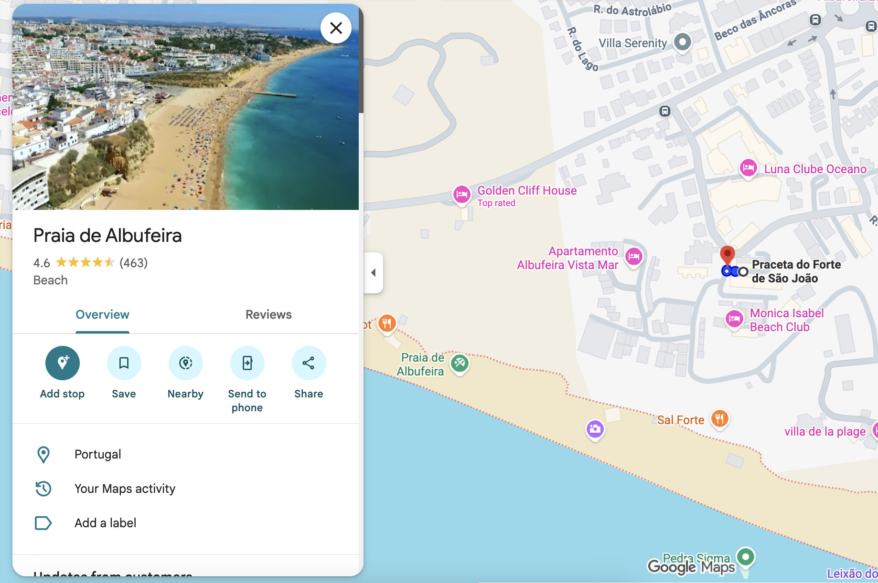Collapse the side panel with arrow
The width and height of the screenshot is (878, 583).
(374, 273)
